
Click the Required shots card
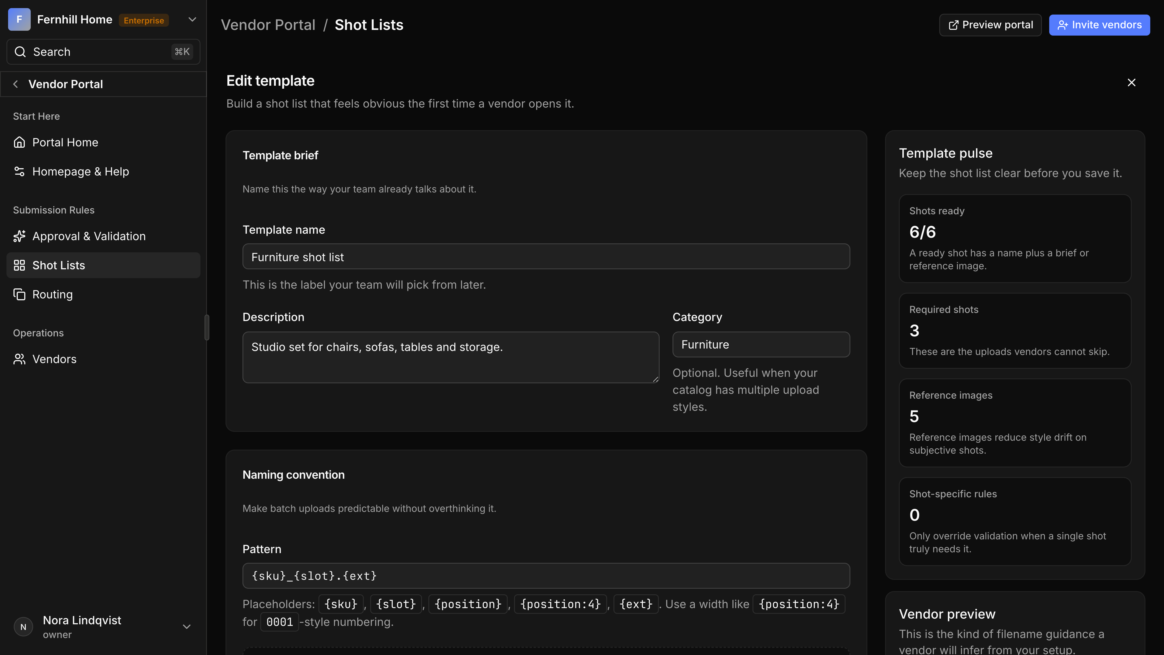1015,331
